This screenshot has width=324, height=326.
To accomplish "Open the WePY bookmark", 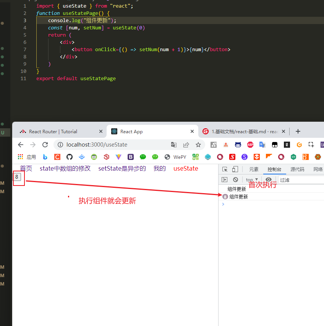I will pyautogui.click(x=175, y=157).
